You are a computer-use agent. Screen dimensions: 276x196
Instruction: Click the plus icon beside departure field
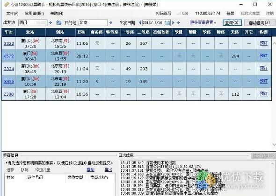(51, 22)
